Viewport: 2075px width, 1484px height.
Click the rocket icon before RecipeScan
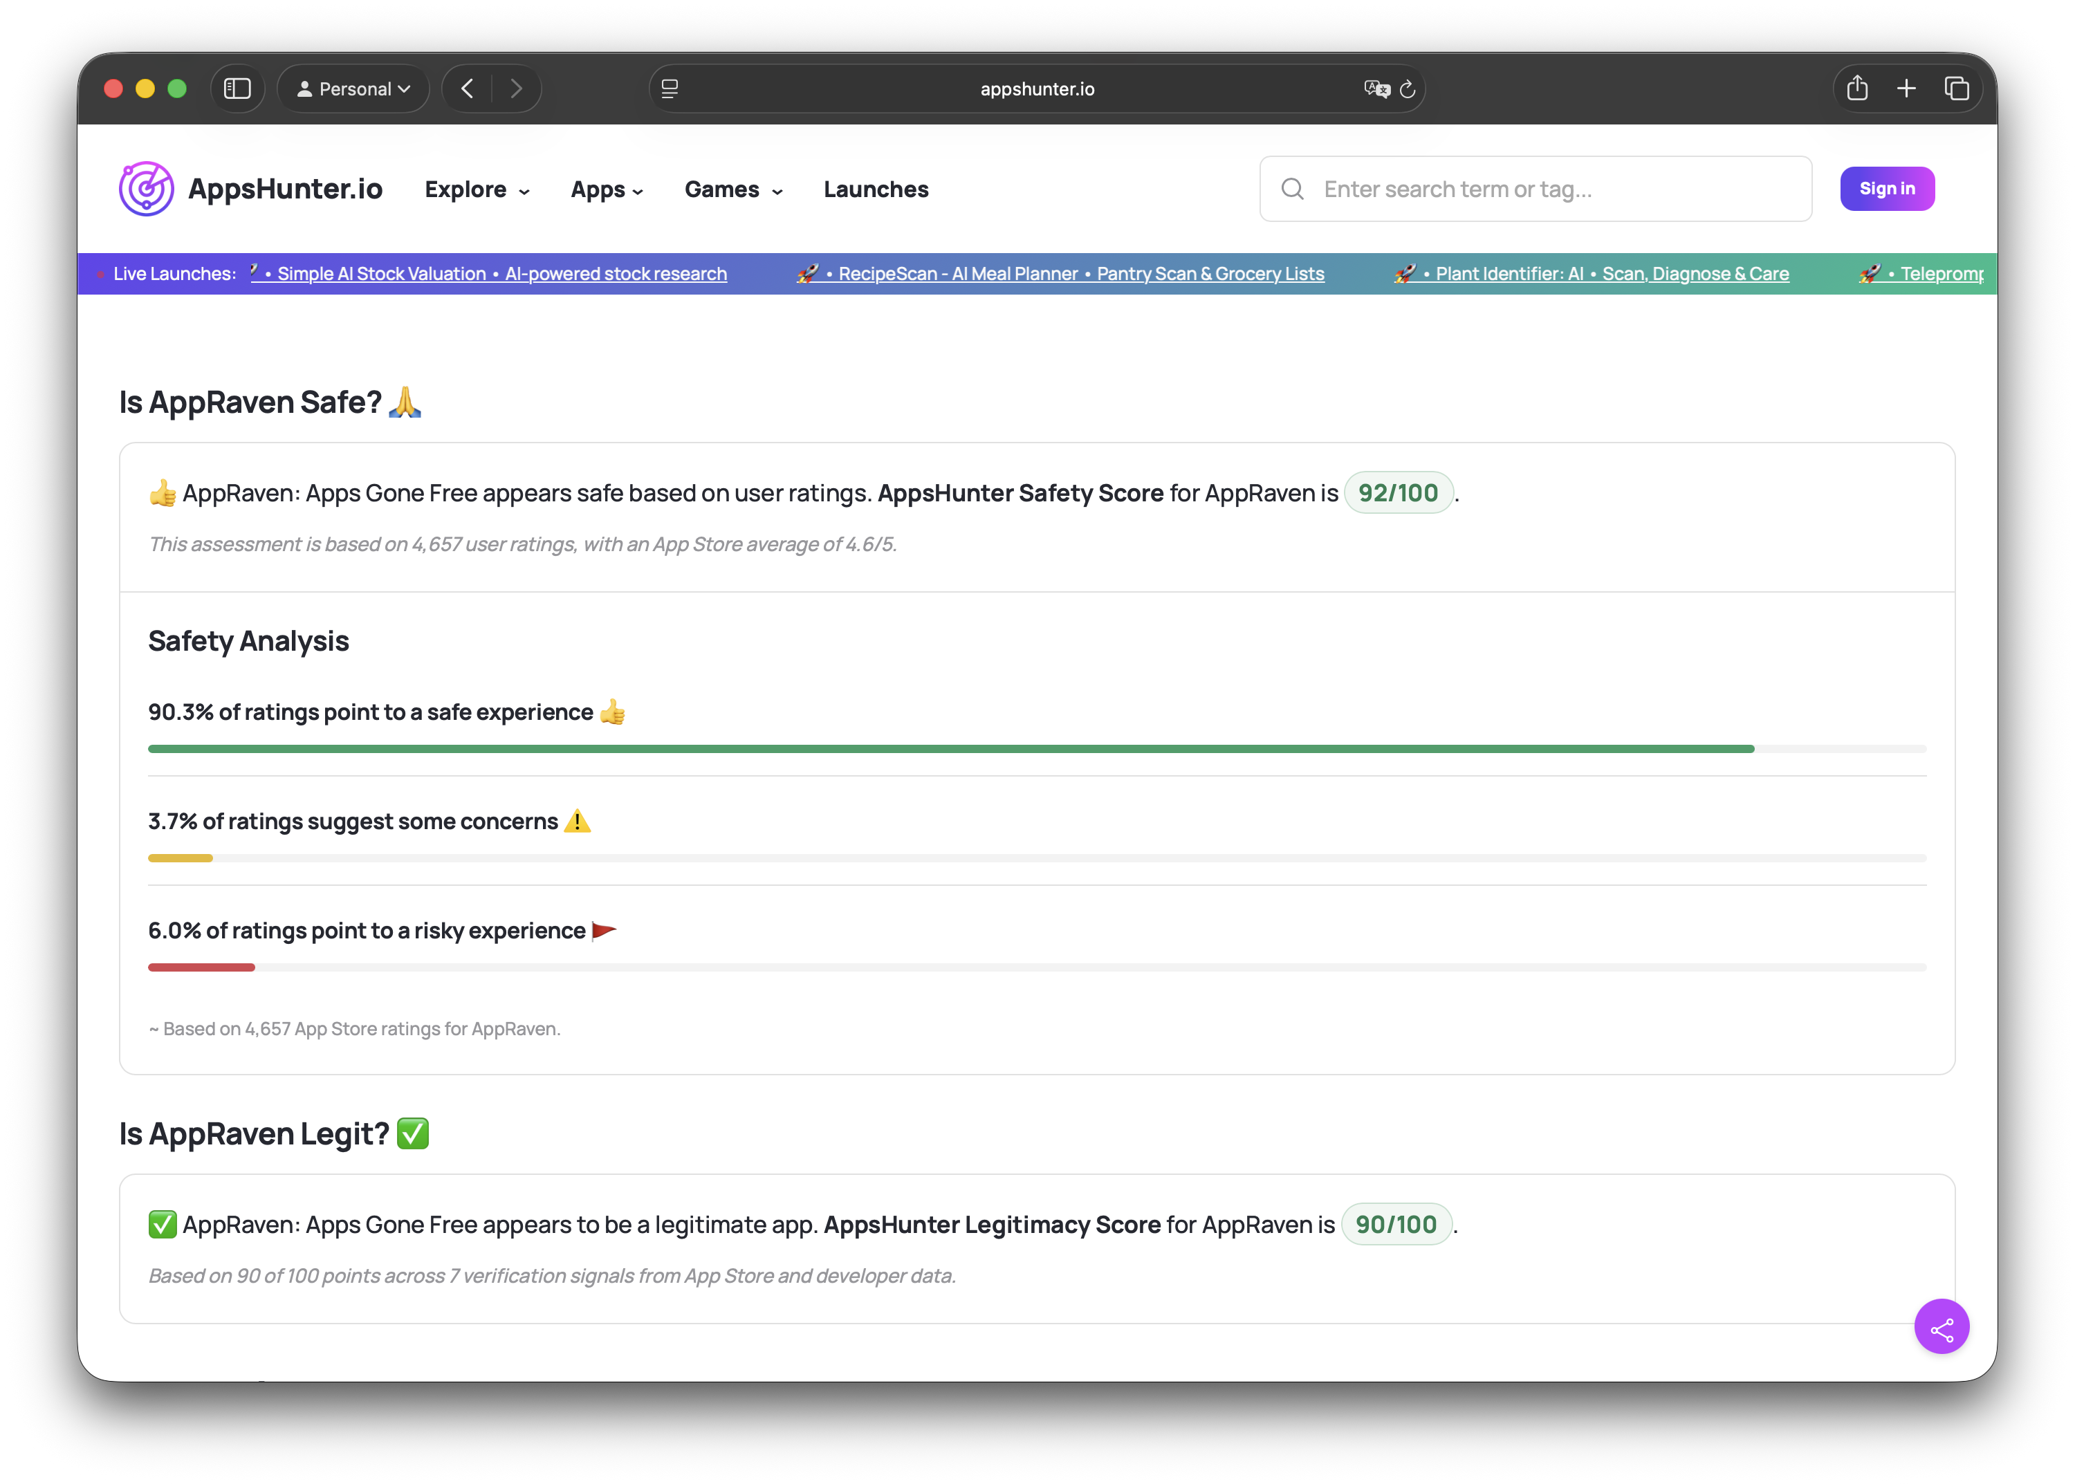click(x=807, y=273)
